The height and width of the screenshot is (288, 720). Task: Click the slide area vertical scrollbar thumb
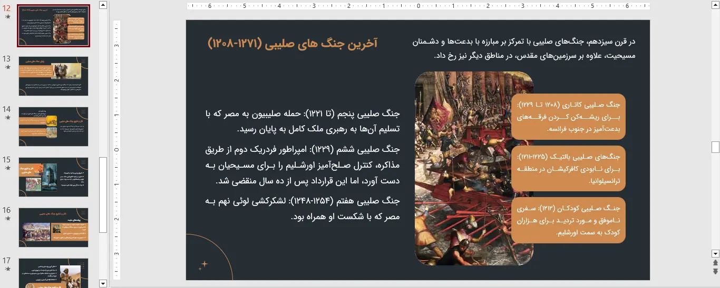715,147
